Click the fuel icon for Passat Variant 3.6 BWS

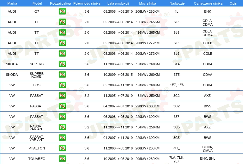62,137
